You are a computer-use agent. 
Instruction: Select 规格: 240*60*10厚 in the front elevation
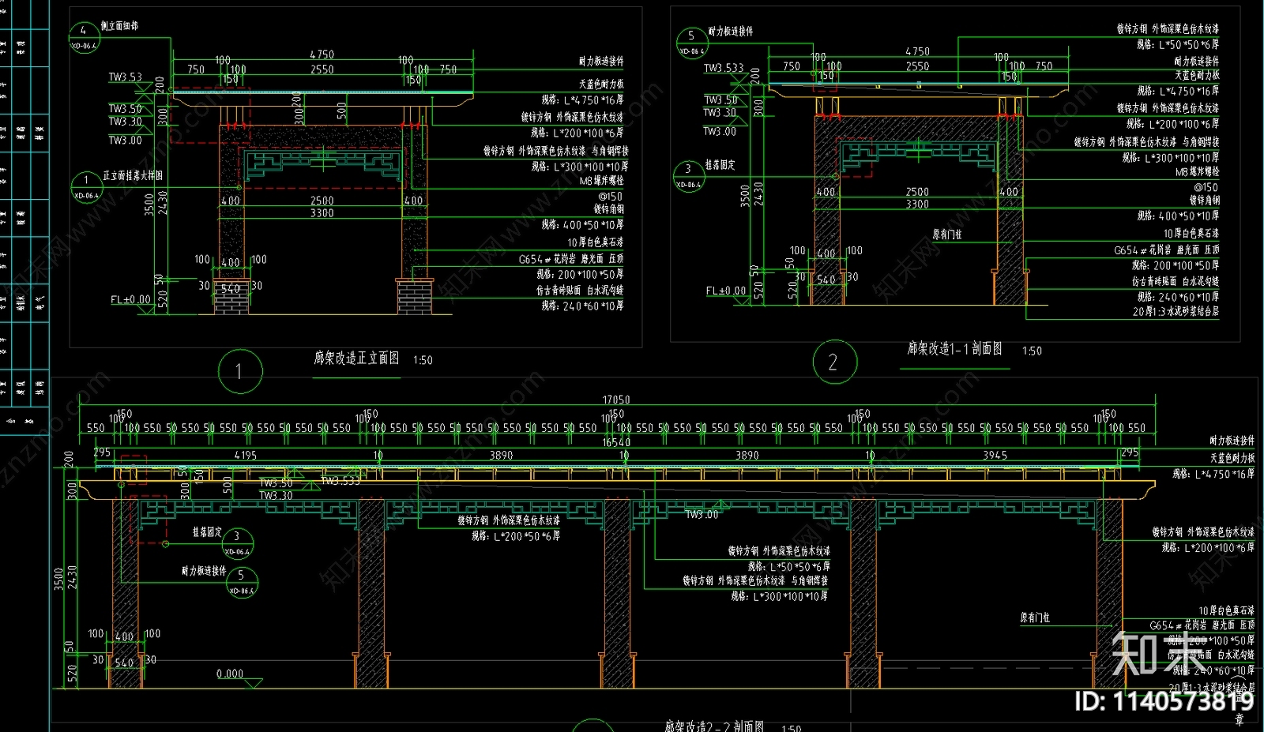582,306
